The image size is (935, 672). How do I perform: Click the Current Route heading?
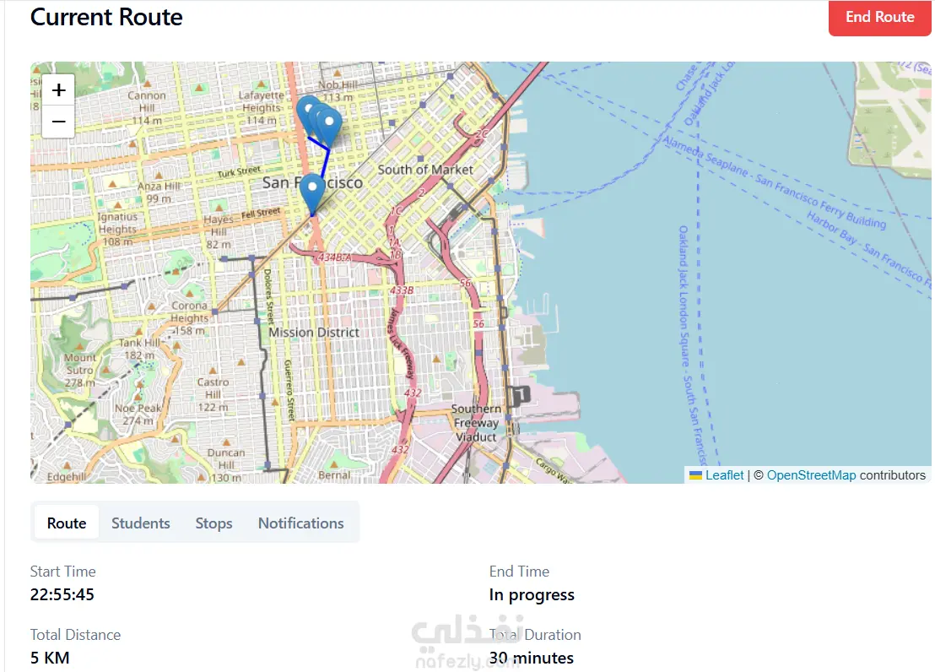(106, 17)
